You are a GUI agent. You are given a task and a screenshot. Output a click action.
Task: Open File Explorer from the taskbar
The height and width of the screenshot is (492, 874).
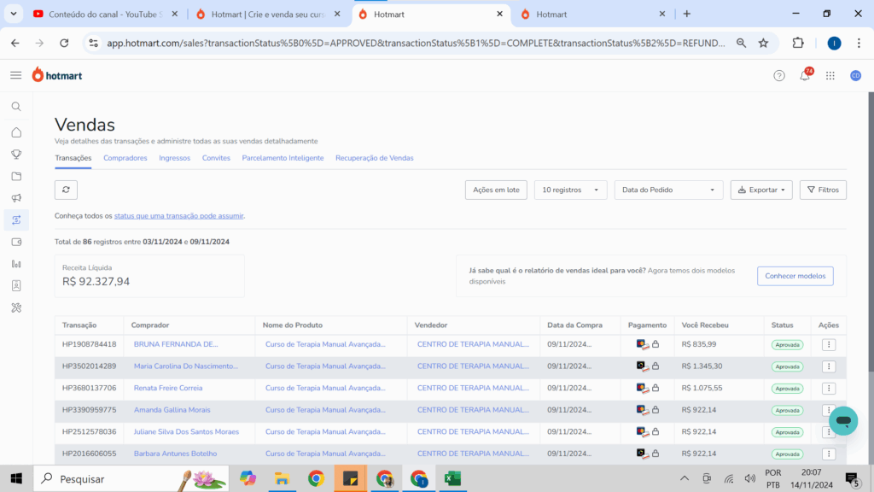(282, 478)
